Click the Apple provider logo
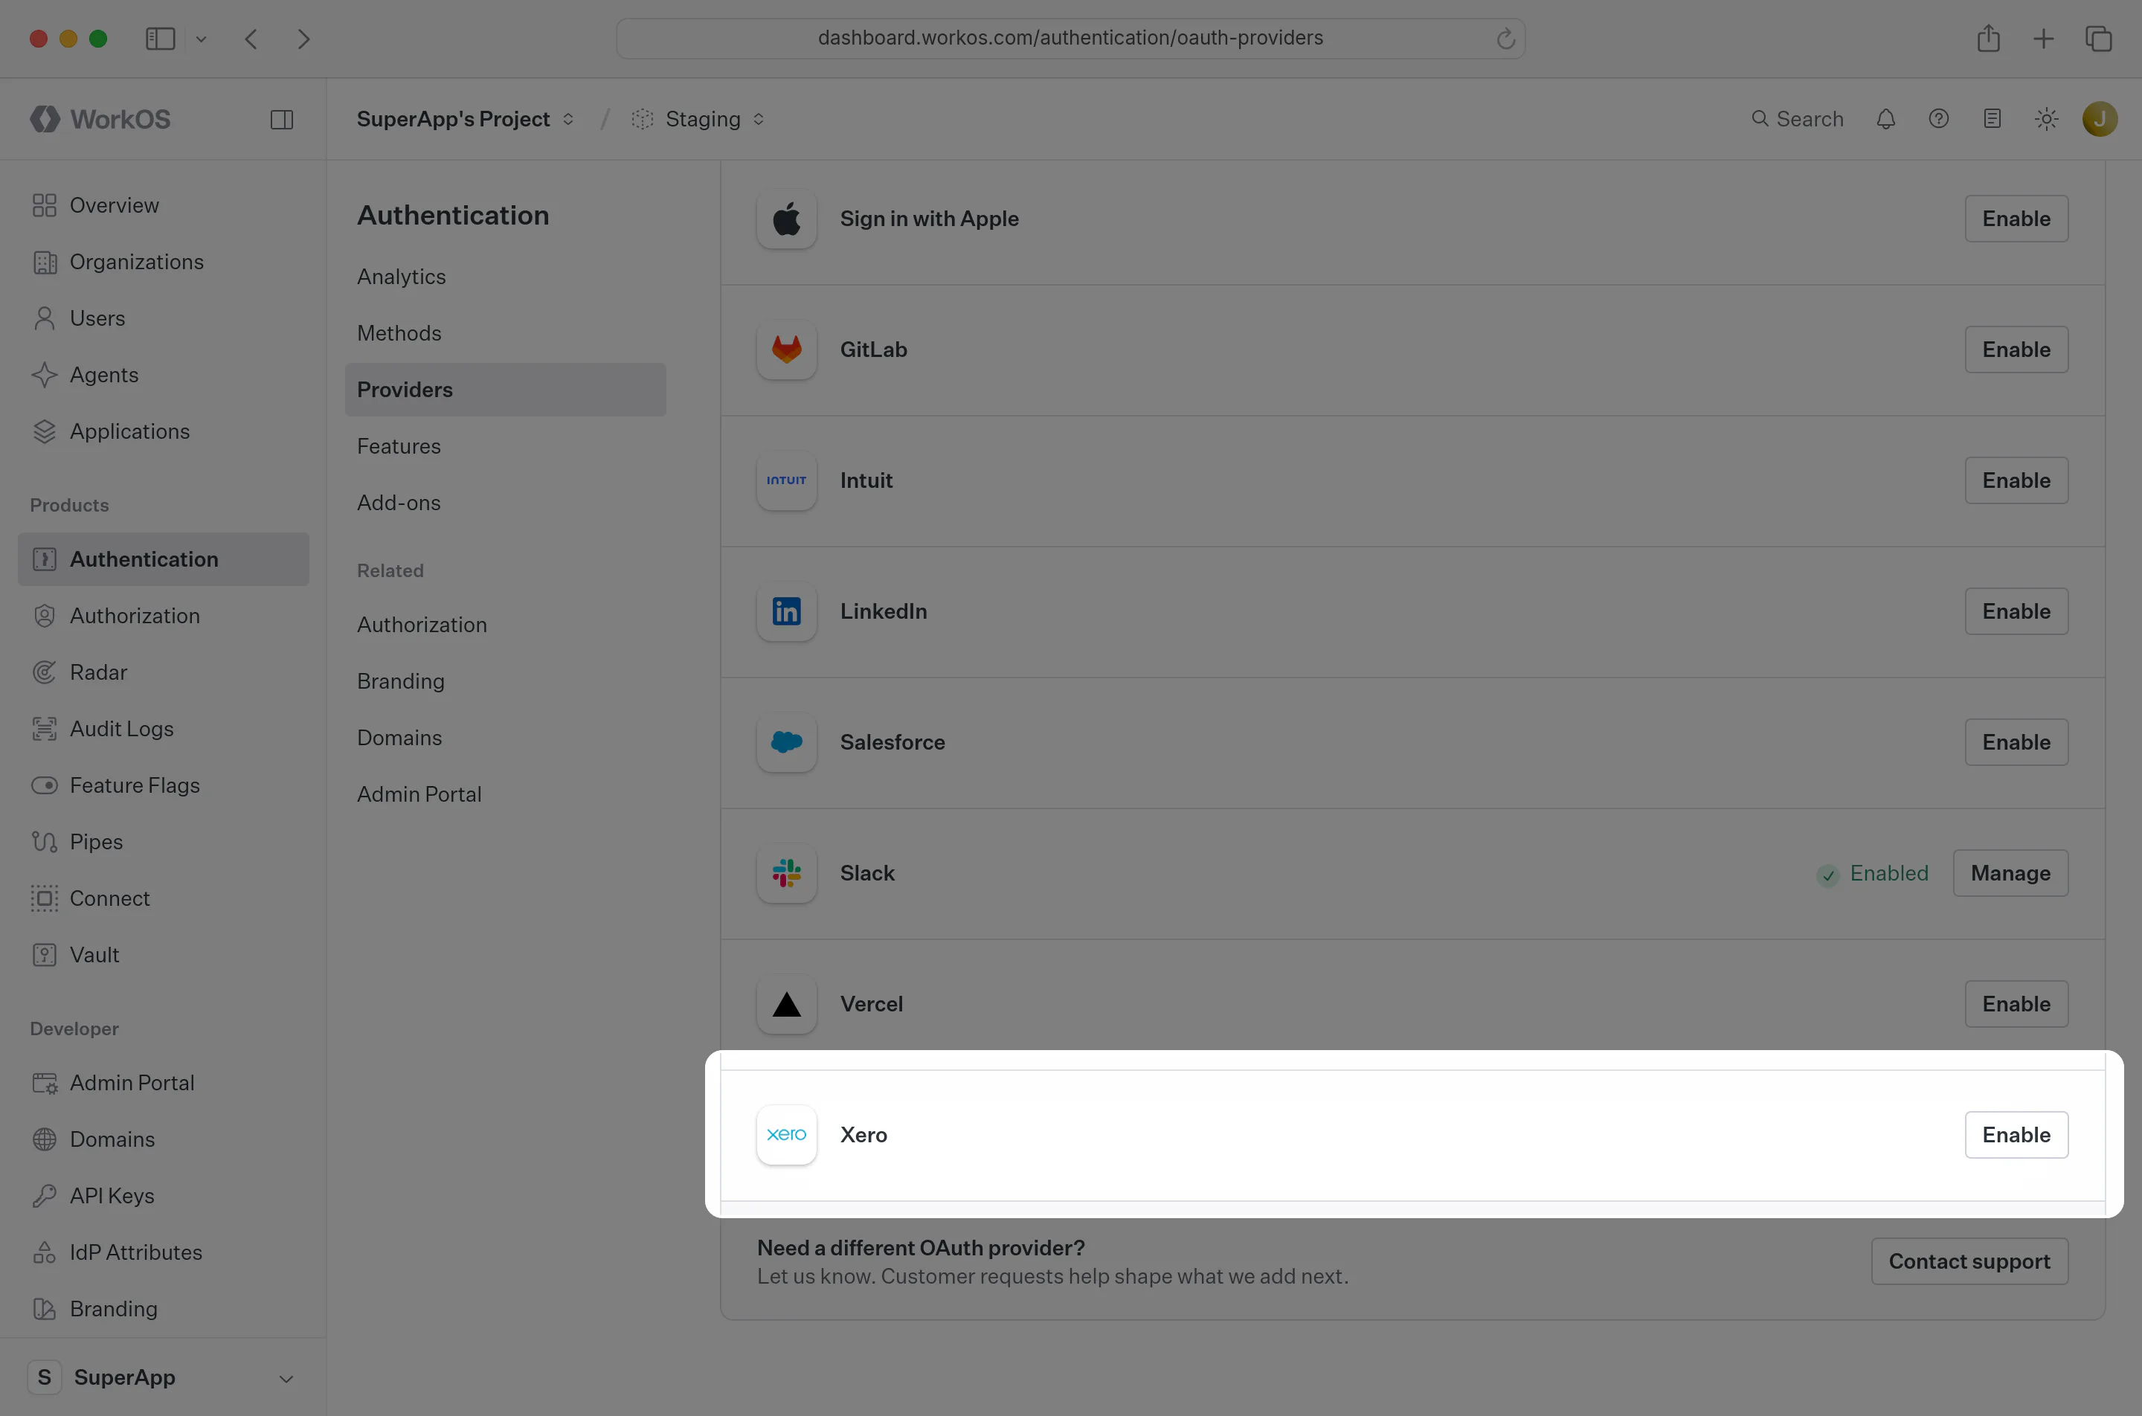This screenshot has width=2142, height=1416. coord(787,219)
